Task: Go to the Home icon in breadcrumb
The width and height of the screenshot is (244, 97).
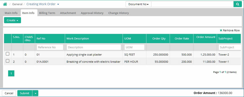Action: click(5, 4)
